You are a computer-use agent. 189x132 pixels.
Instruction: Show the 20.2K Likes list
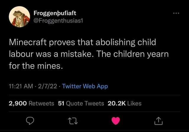[x=125, y=103]
